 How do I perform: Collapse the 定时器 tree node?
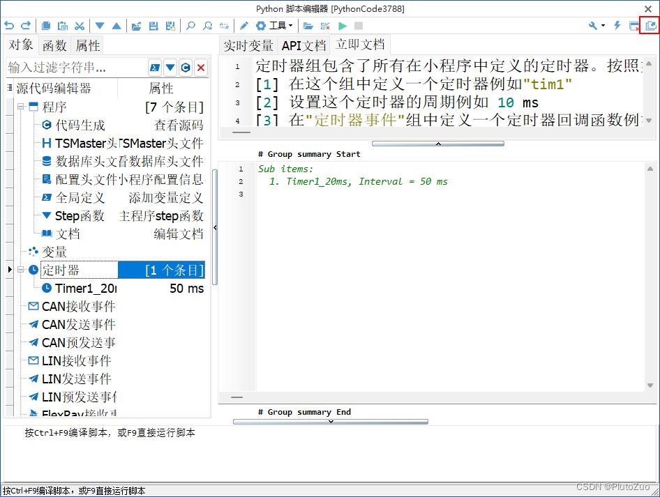[x=20, y=270]
